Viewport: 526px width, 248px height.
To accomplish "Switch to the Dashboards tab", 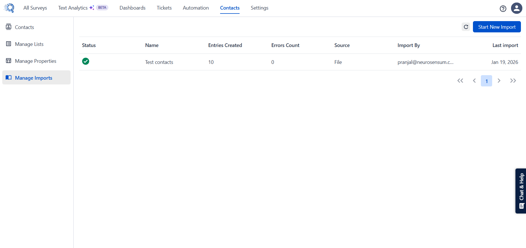I will [132, 8].
